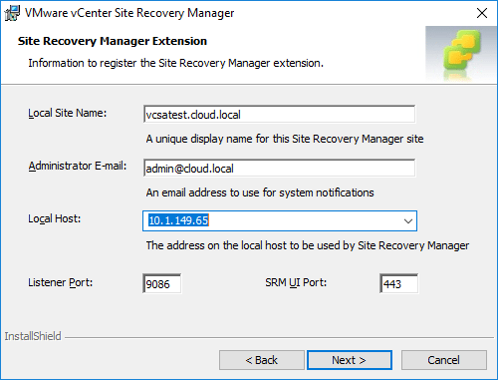Viewport: 498px width, 380px height.
Task: Click the window title 'VMware vCenter Site Recovery Manager'
Action: 129,13
